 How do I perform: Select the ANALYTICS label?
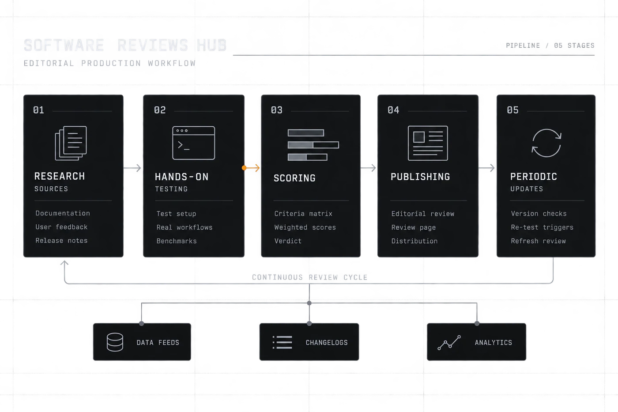coord(494,343)
